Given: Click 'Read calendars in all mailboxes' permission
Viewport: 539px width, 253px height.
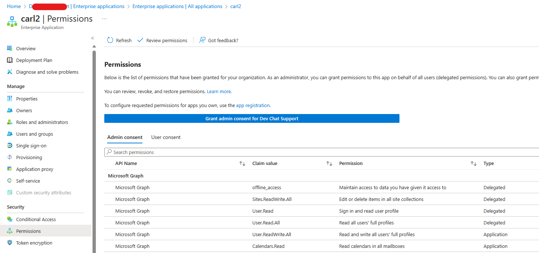Looking at the screenshot, I should pos(372,246).
